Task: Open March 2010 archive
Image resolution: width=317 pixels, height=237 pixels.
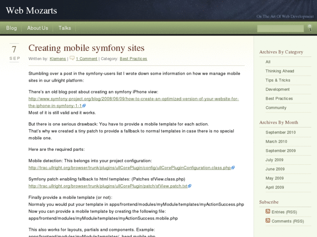Action: click(x=276, y=142)
